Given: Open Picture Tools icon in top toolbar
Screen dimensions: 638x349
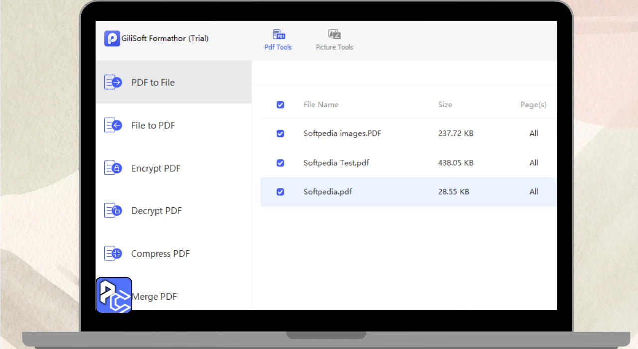Looking at the screenshot, I should (334, 34).
